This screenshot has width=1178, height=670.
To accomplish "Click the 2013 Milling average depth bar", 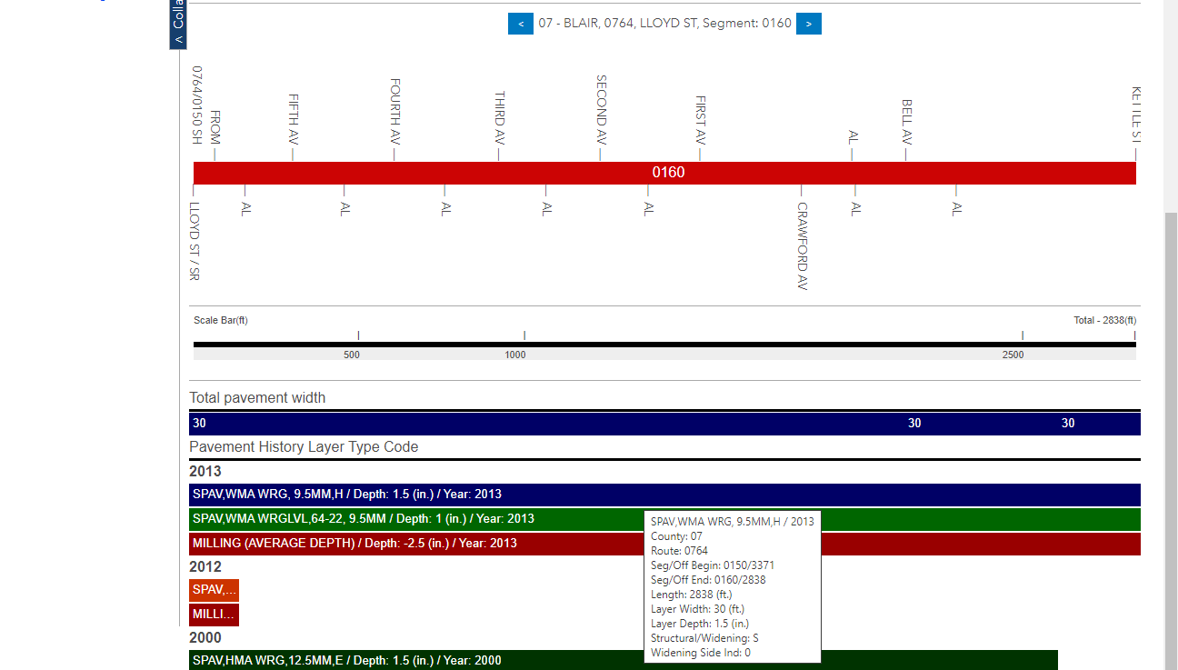I will (x=409, y=544).
